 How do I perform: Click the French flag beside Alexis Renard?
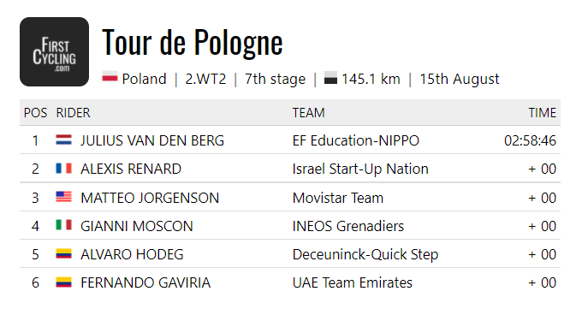(x=63, y=169)
